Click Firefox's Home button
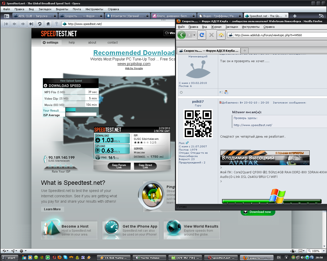Viewport: 327px width, 261px height. [221, 35]
